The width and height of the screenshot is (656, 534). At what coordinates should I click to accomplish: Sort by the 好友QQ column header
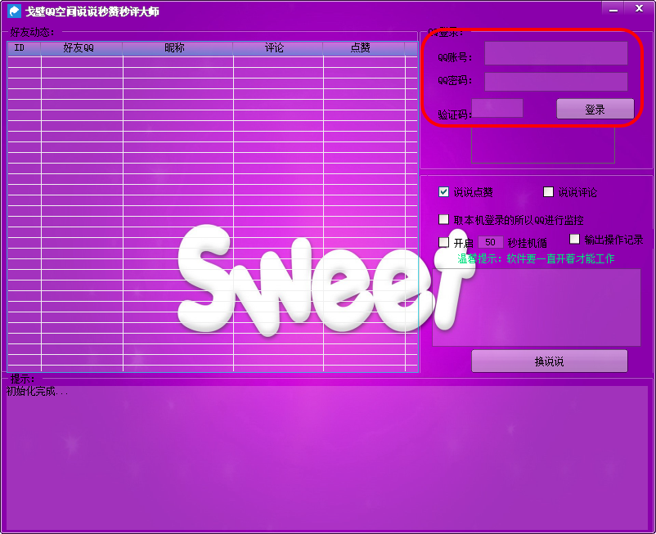click(82, 48)
